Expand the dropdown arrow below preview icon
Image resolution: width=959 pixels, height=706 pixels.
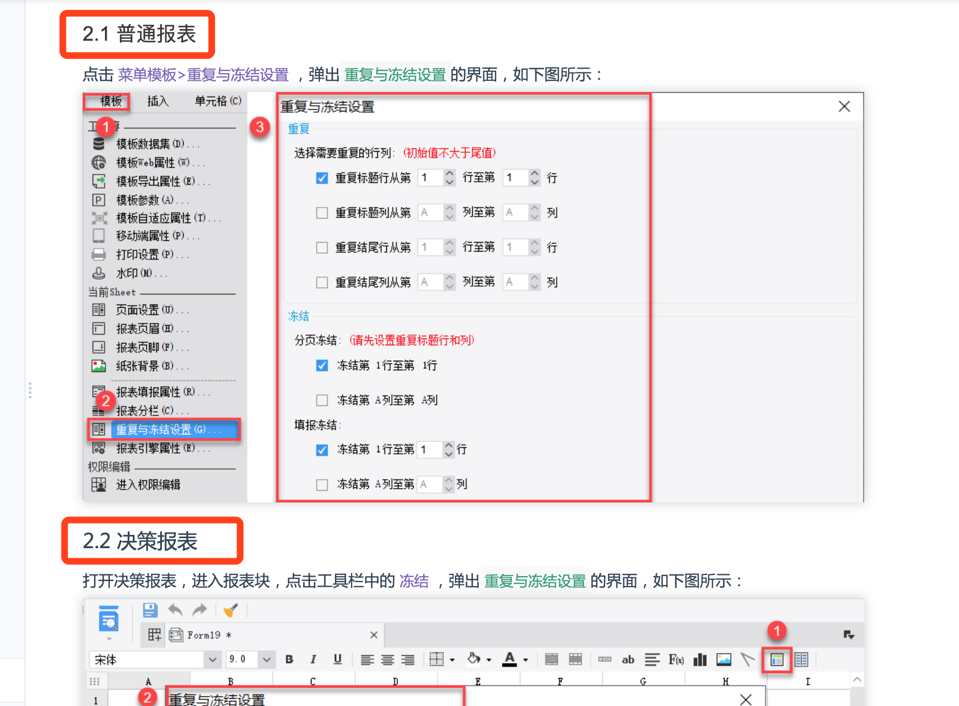click(109, 639)
